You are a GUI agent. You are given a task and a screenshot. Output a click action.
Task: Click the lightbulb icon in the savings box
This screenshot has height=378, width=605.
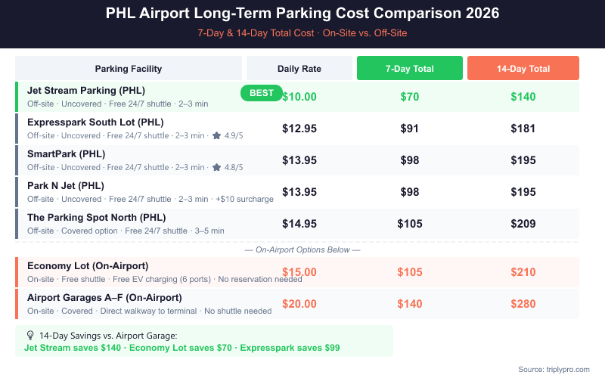tap(30, 335)
